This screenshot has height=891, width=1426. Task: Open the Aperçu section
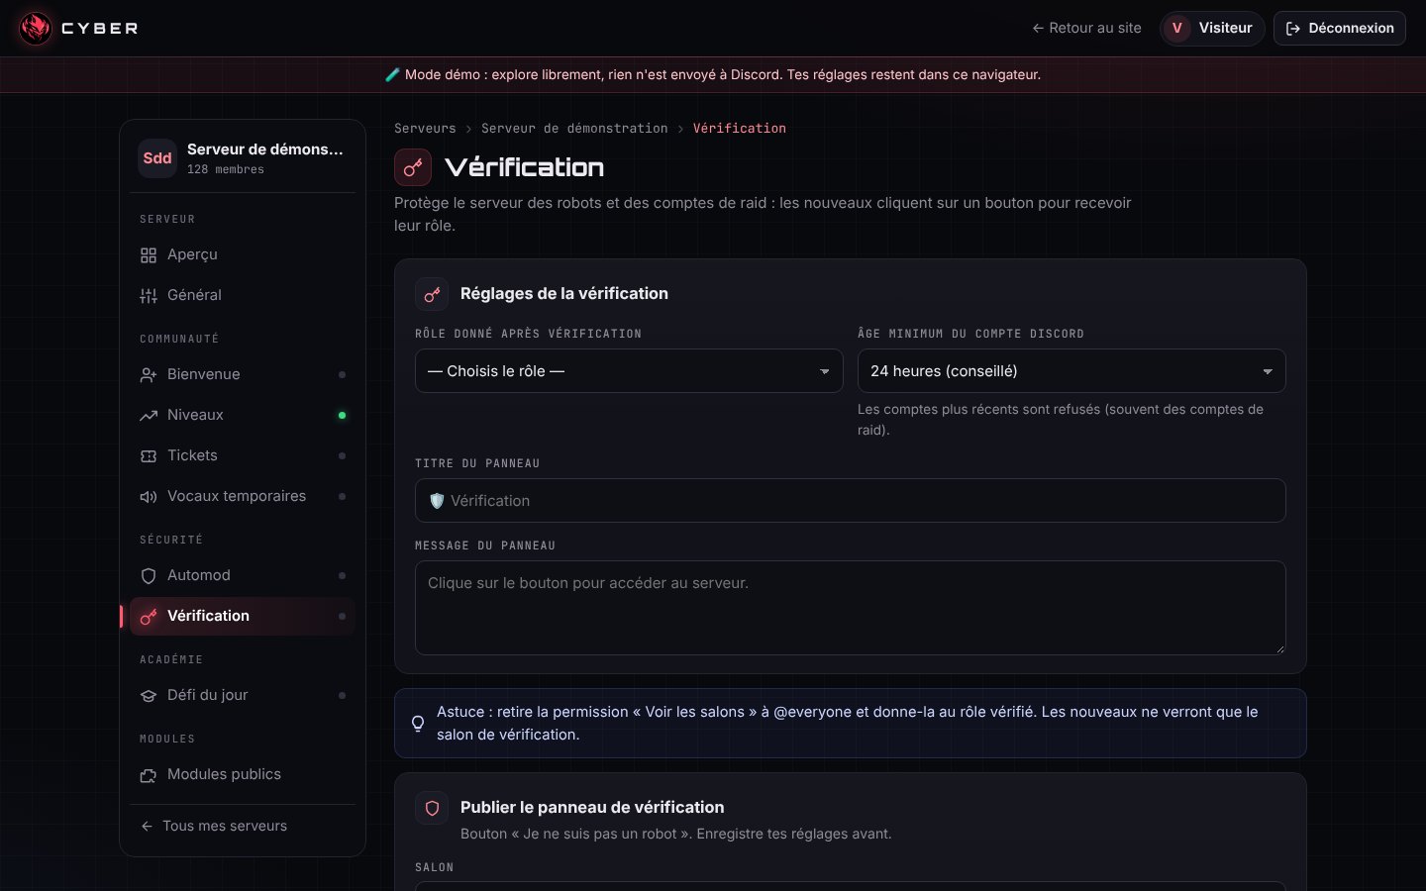point(243,255)
